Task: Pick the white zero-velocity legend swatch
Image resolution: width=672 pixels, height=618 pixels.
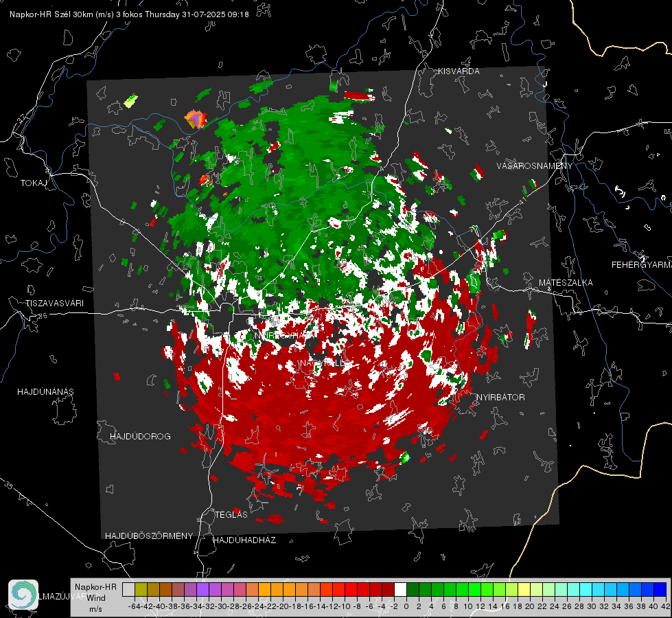Action: pyautogui.click(x=400, y=590)
